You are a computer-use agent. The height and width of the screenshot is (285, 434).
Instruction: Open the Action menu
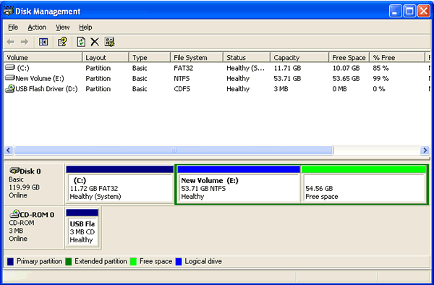[37, 27]
